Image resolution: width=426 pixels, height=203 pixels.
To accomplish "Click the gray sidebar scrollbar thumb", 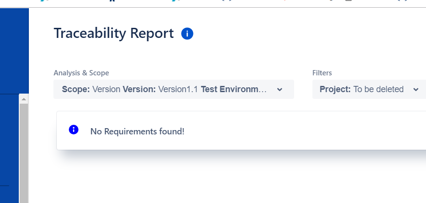I will click(x=24, y=153).
